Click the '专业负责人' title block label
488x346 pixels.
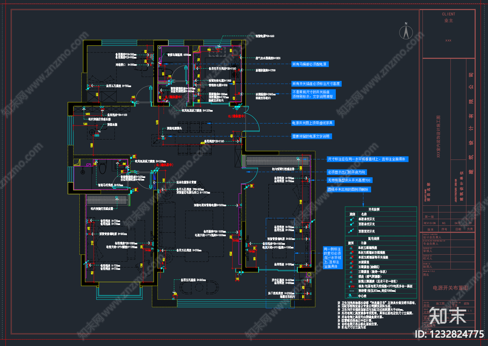[x=431, y=244]
